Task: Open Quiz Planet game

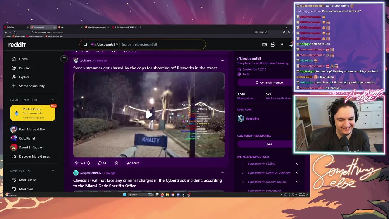Action: (x=27, y=138)
